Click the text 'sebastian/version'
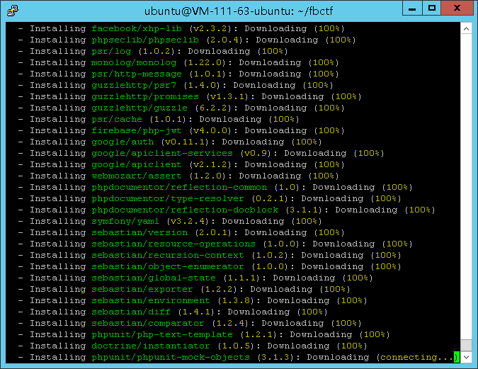Image resolution: width=478 pixels, height=369 pixels. 140,233
